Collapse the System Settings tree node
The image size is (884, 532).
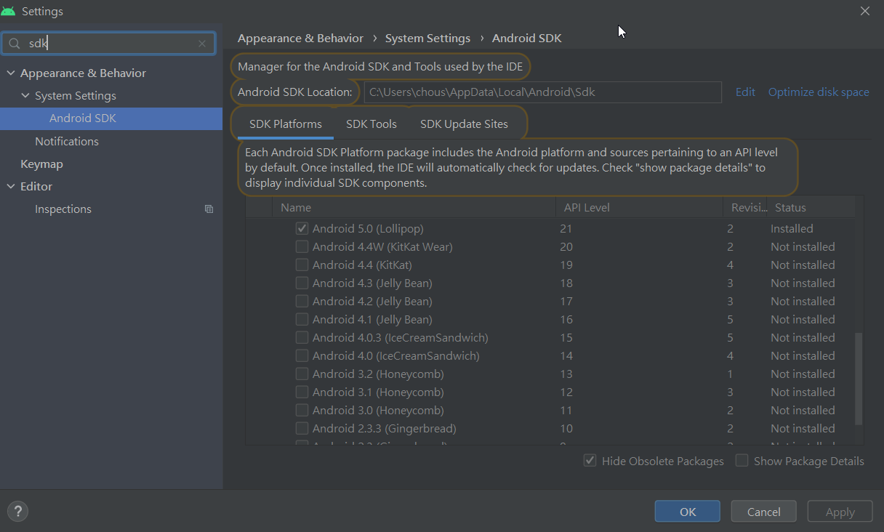tap(25, 96)
